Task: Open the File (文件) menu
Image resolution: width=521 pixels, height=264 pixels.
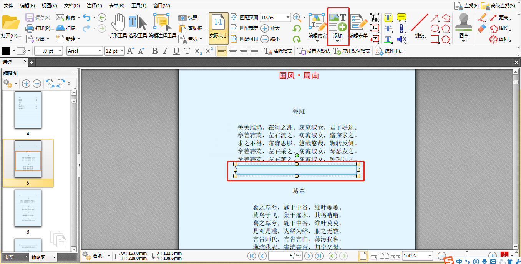Action: [x=8, y=6]
